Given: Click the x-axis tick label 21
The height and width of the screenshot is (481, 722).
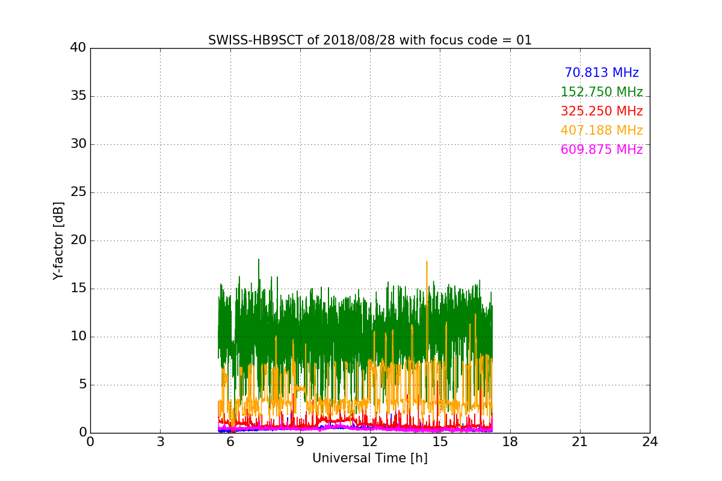Looking at the screenshot, I should 580,442.
